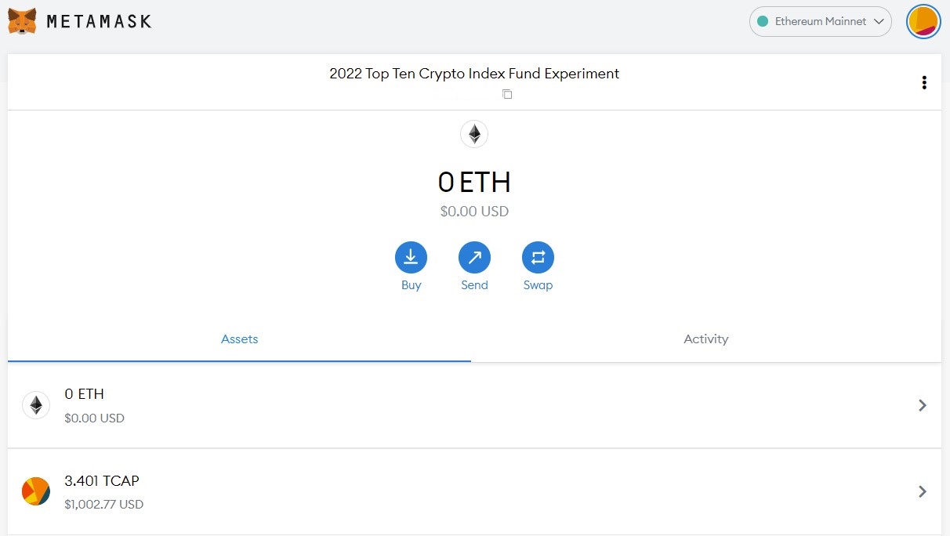Click the 'Buy' label

tap(411, 285)
